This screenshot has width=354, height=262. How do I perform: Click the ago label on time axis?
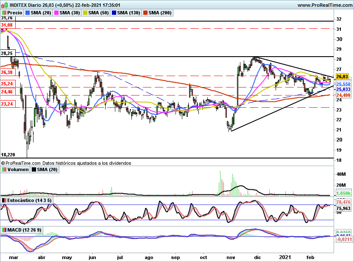(x=149, y=257)
